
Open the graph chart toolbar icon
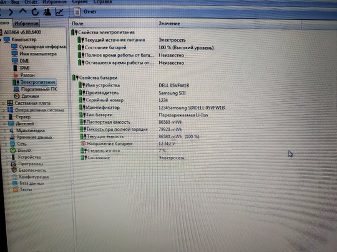pos(59,12)
